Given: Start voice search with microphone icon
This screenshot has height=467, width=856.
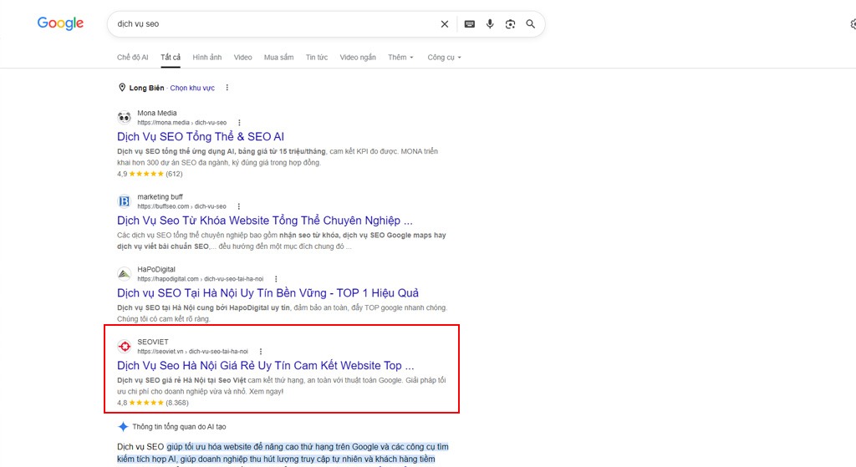Looking at the screenshot, I should (x=490, y=24).
